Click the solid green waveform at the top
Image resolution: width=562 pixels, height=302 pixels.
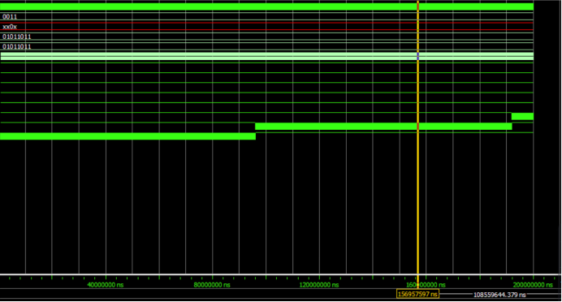tap(267, 6)
